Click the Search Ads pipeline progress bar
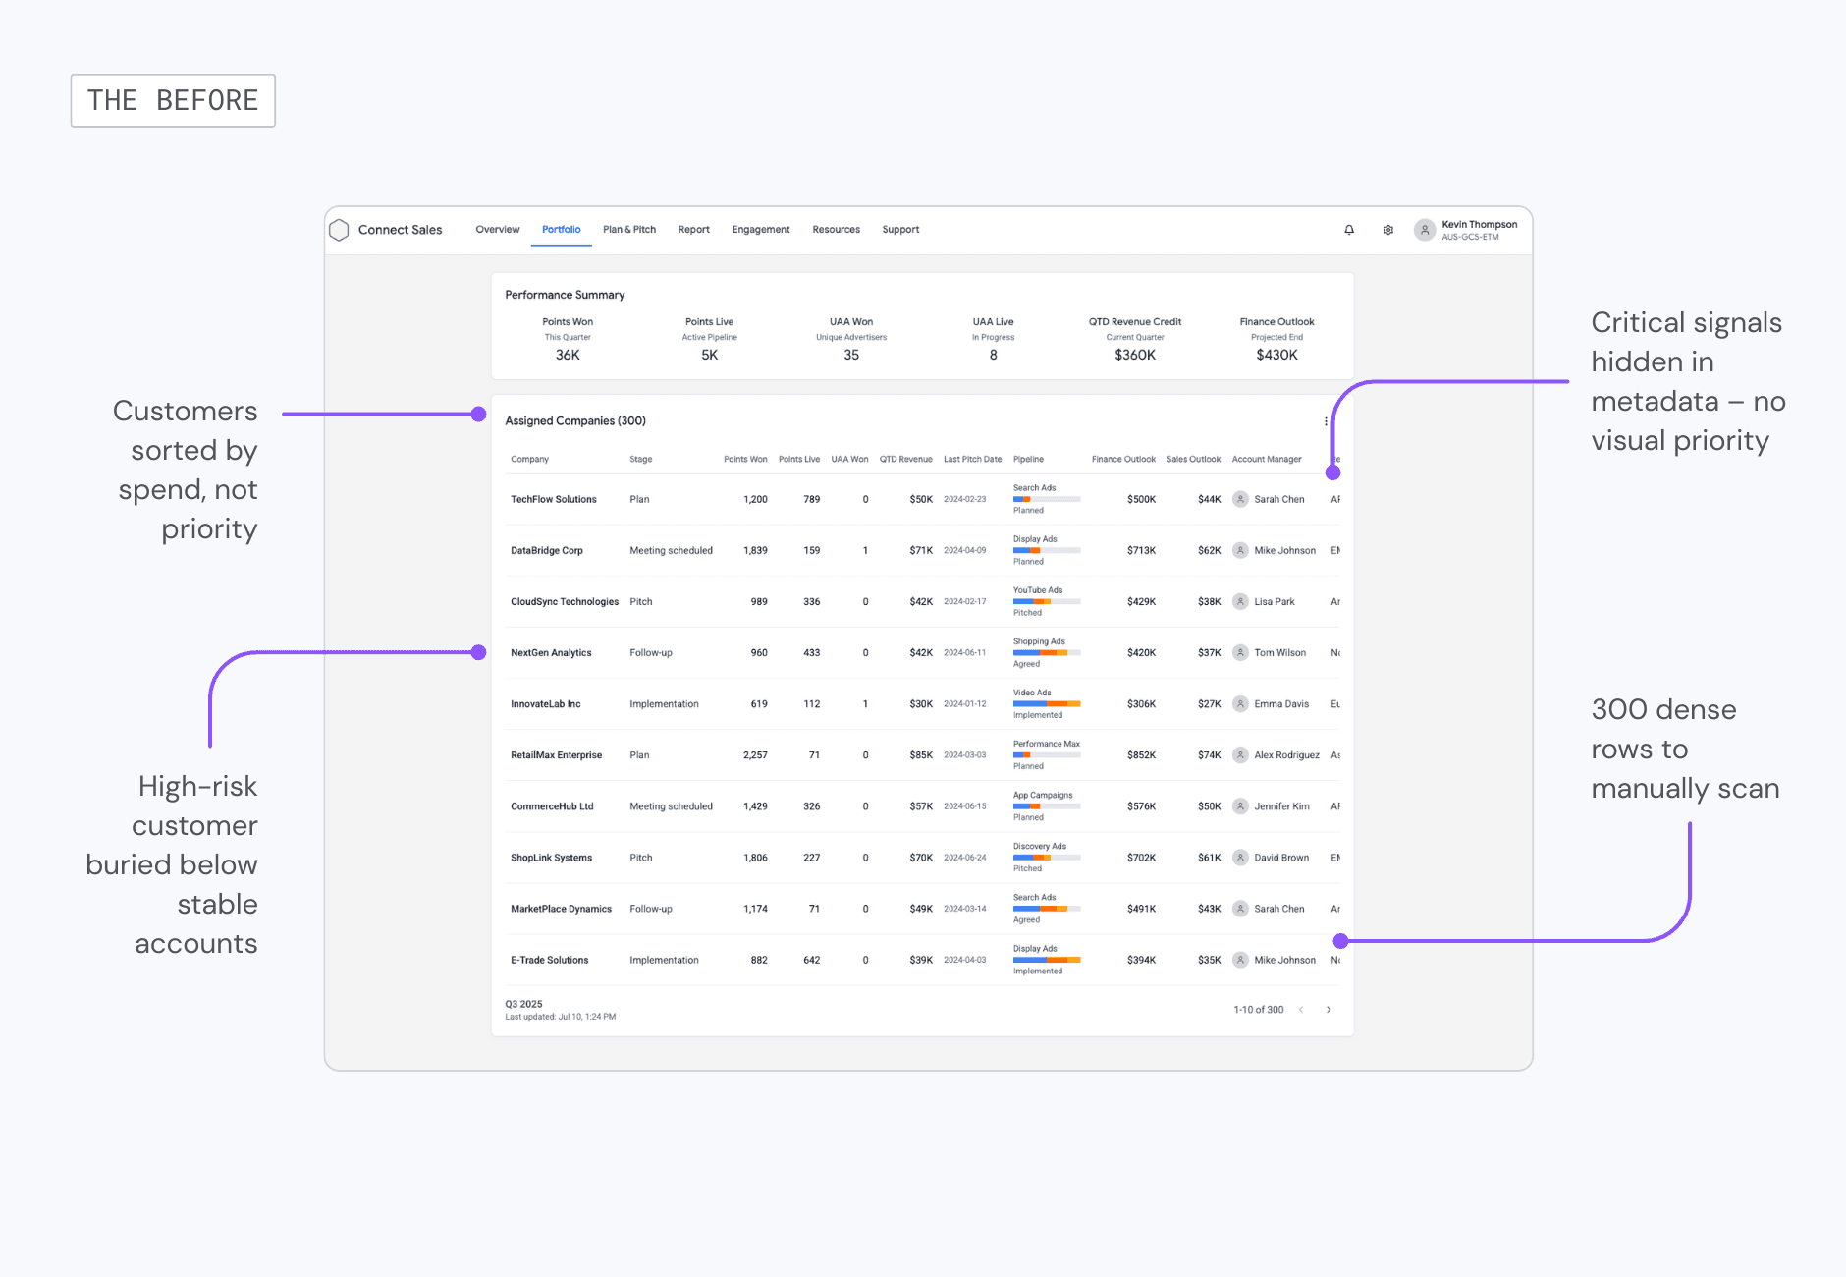Screen dimensions: 1846x1277 pyautogui.click(x=1044, y=498)
